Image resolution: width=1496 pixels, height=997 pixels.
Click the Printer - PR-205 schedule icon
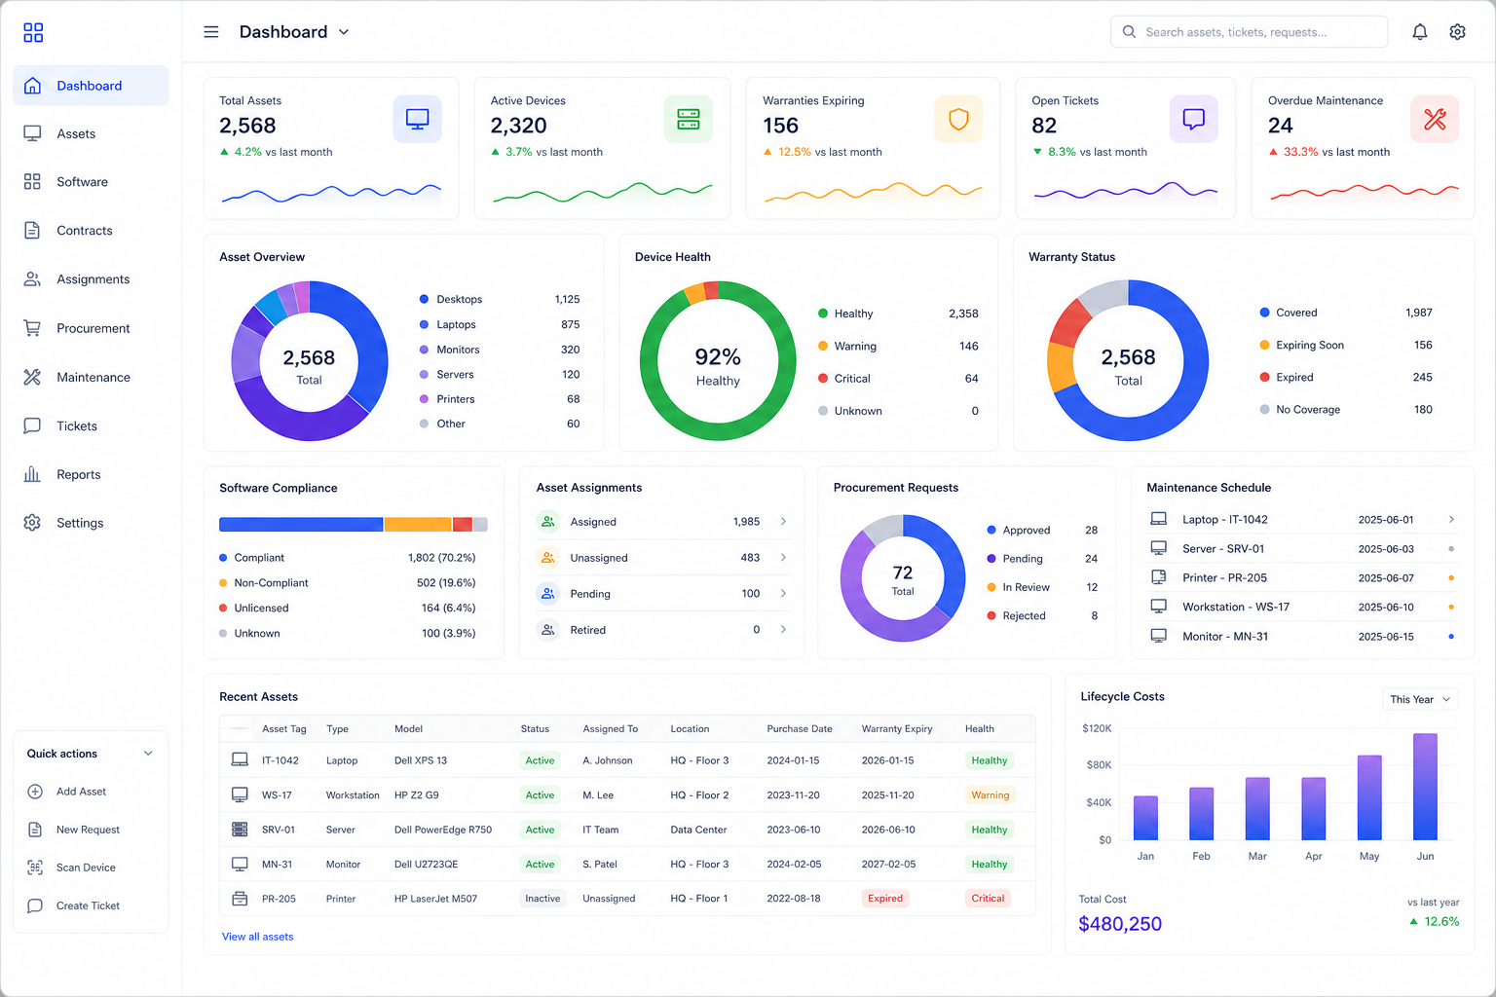[1159, 577]
